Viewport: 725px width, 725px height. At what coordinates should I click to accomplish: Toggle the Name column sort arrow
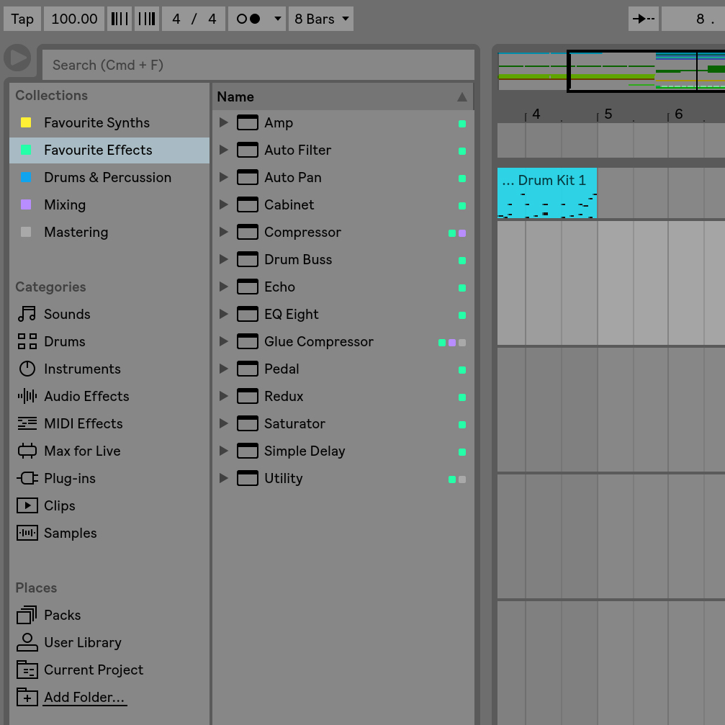click(x=462, y=96)
